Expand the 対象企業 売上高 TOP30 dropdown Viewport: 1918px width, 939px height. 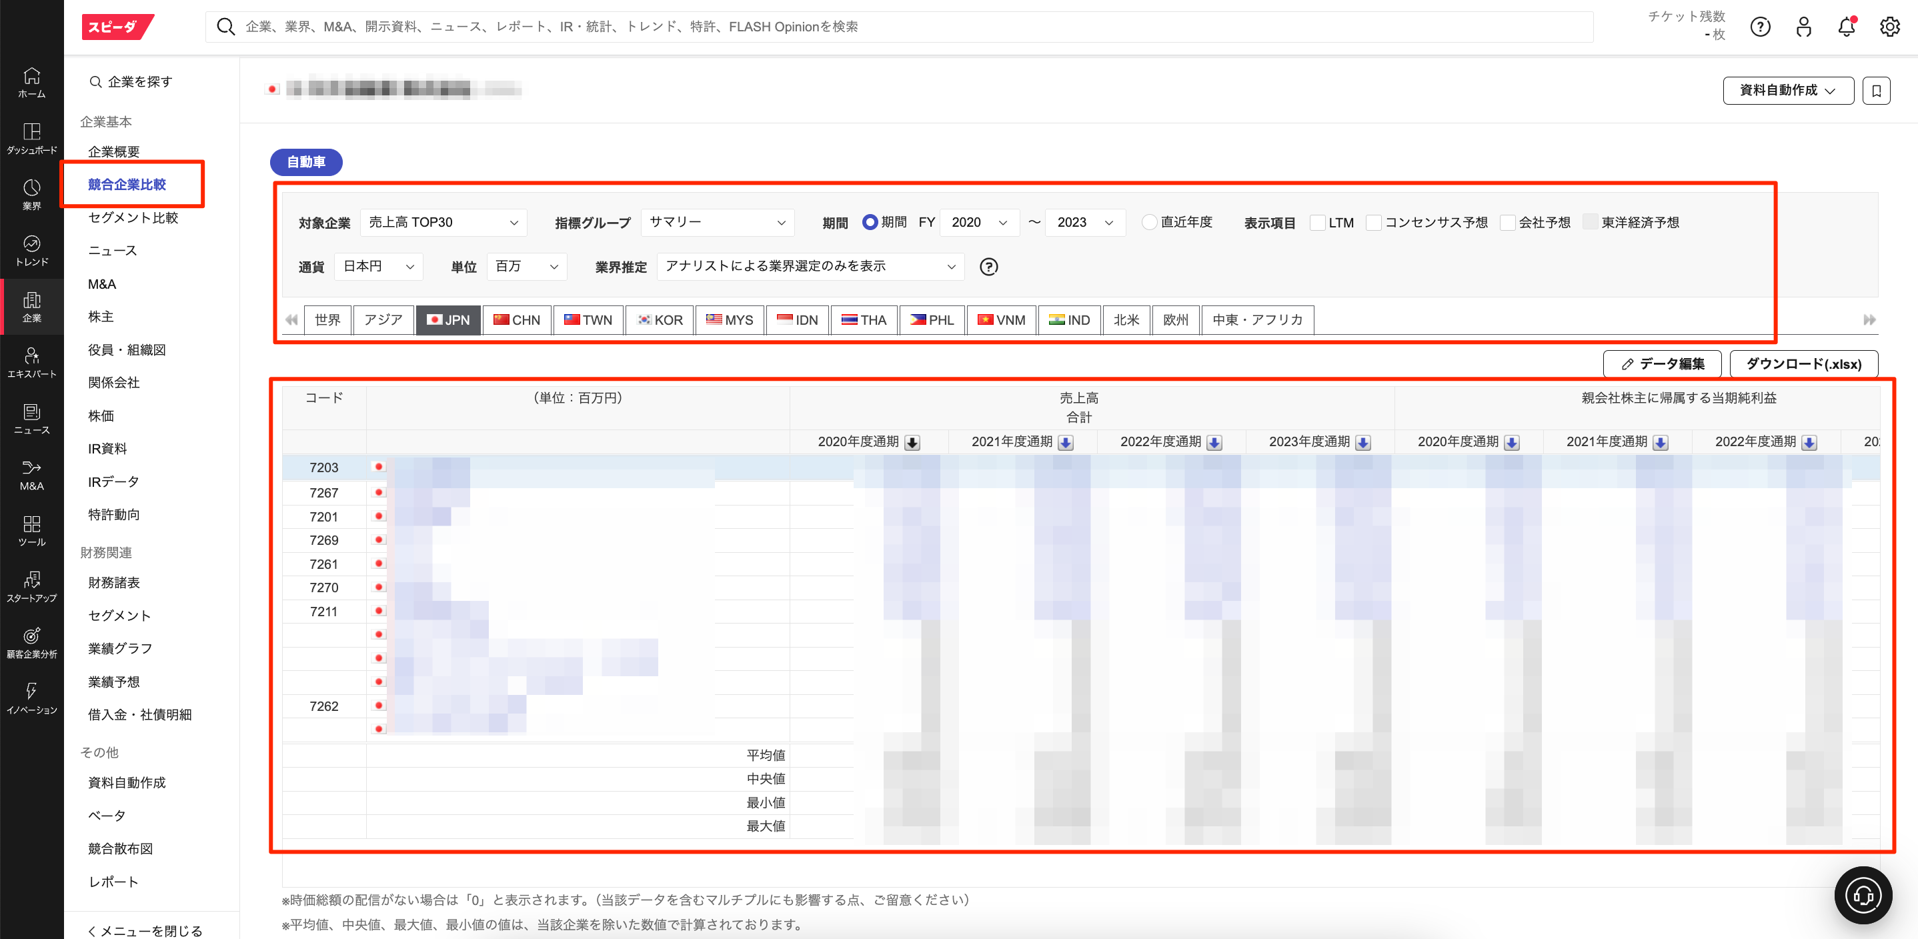coord(443,223)
